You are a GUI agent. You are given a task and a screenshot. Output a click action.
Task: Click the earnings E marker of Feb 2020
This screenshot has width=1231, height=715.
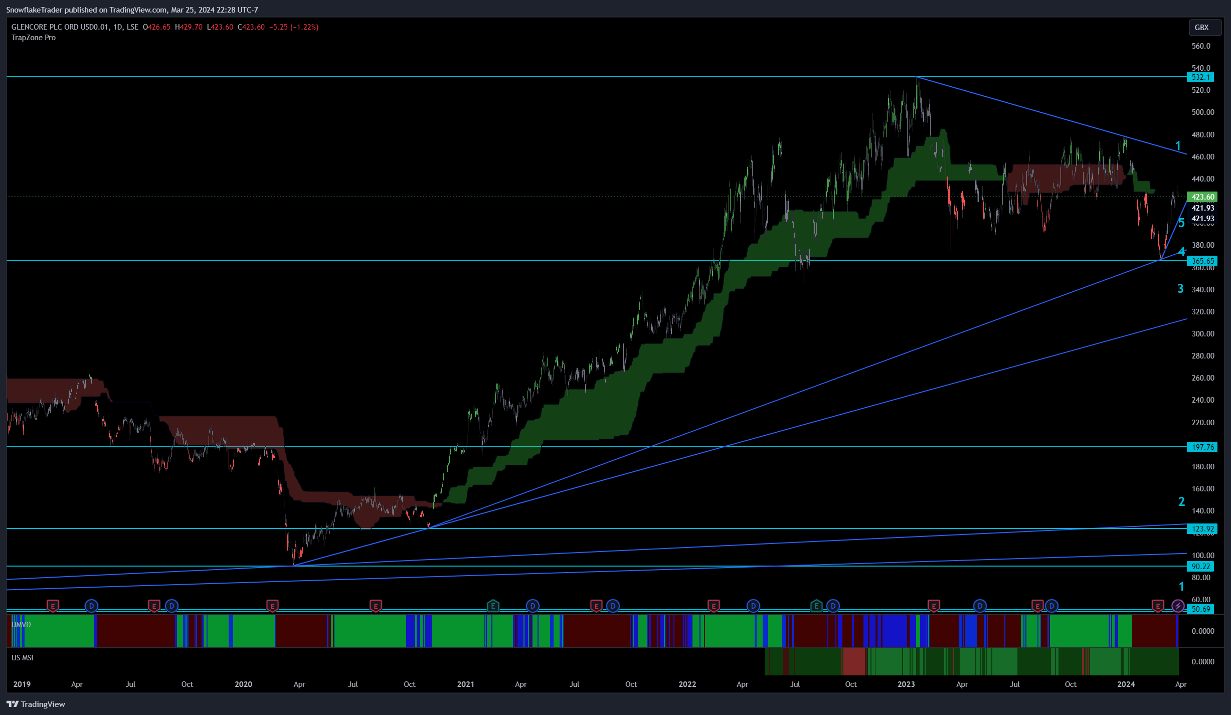[272, 606]
